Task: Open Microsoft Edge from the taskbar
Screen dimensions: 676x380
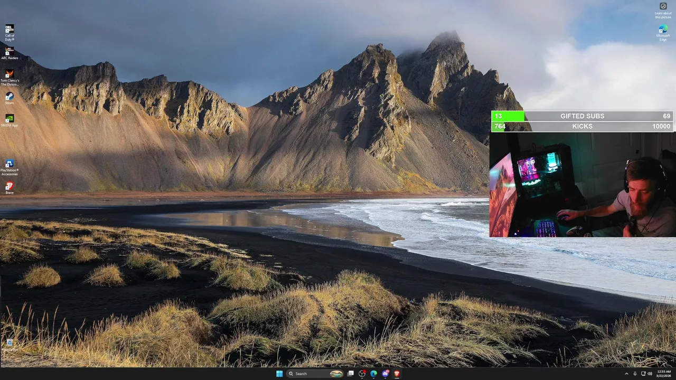Action: click(x=373, y=374)
